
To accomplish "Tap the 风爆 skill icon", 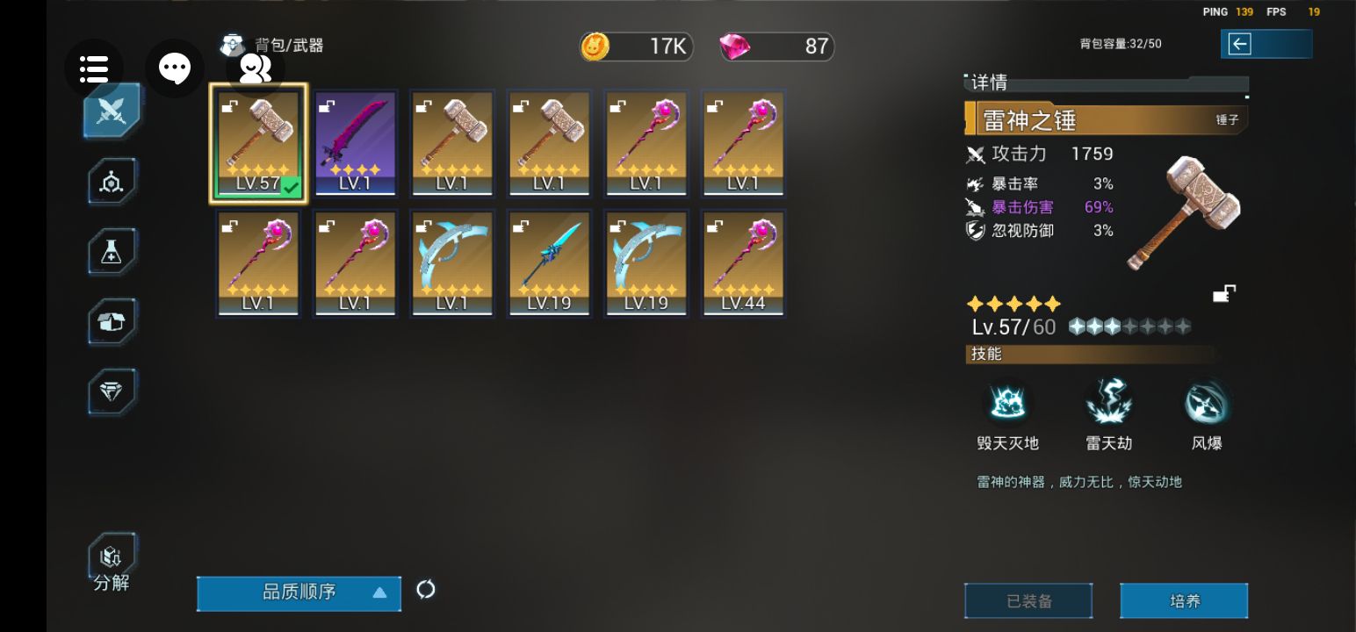I will 1207,404.
